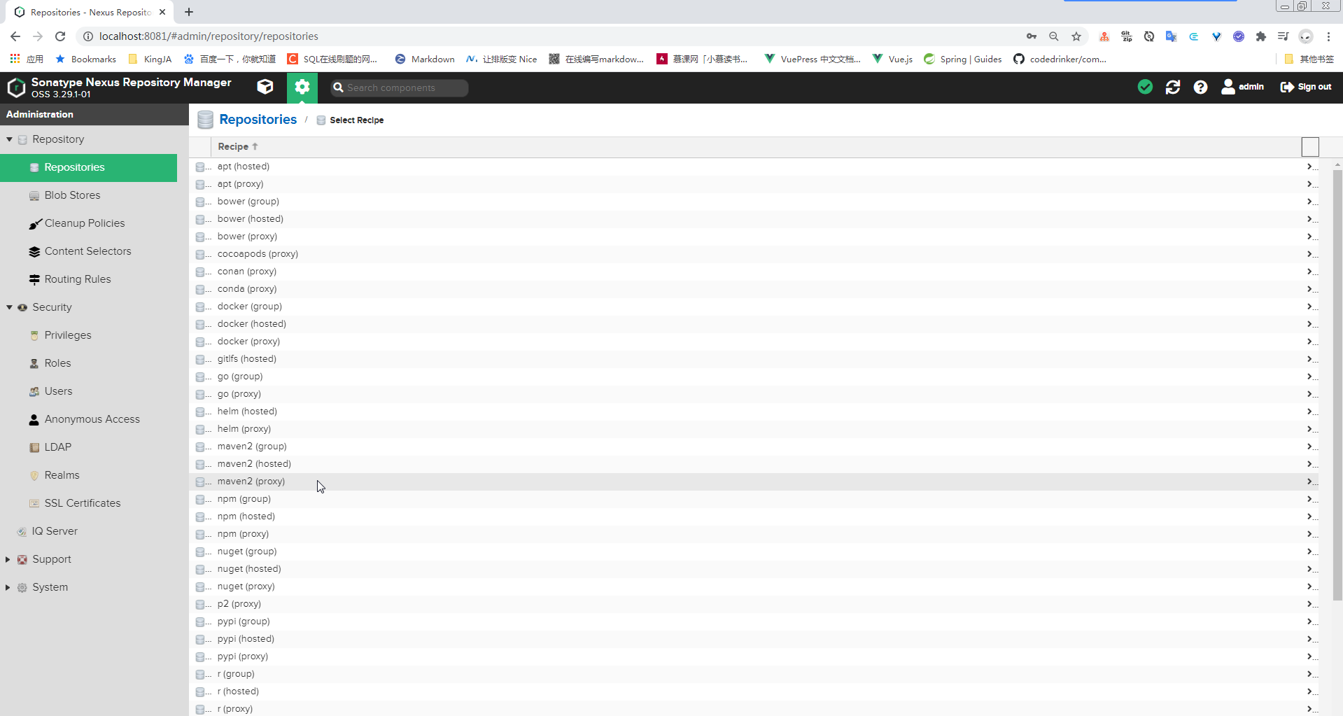Image resolution: width=1343 pixels, height=716 pixels.
Task: Click the browser address bar URL
Action: pos(209,36)
